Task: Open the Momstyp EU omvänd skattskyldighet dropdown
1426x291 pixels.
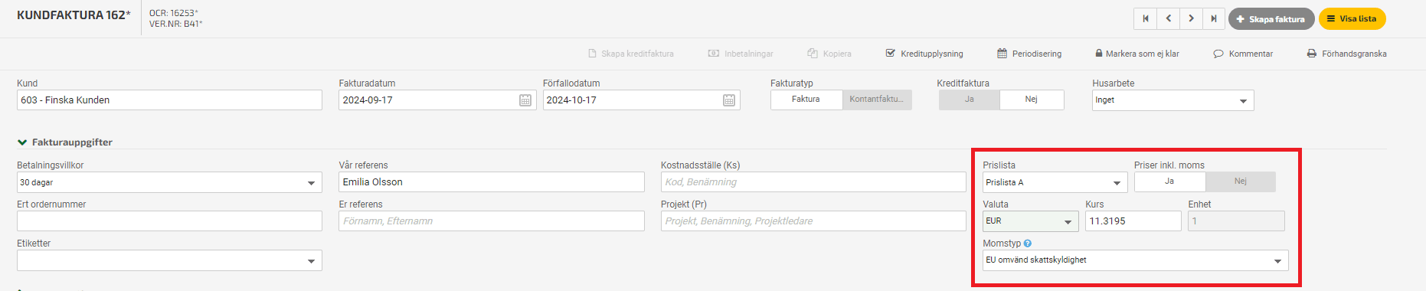Action: (x=1136, y=260)
